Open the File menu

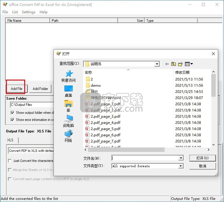tap(5, 12)
